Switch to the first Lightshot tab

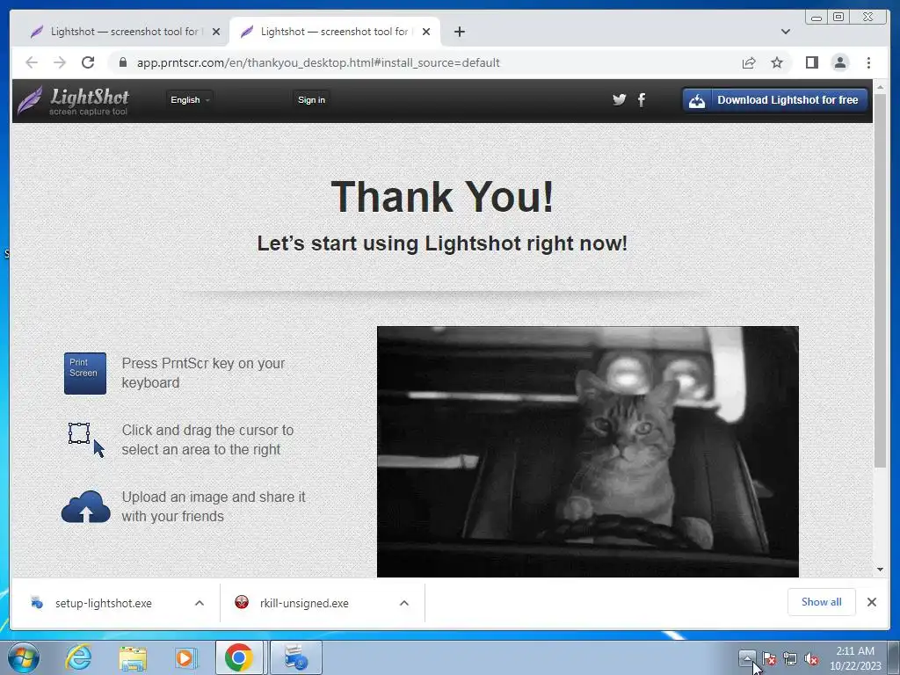[x=123, y=32]
